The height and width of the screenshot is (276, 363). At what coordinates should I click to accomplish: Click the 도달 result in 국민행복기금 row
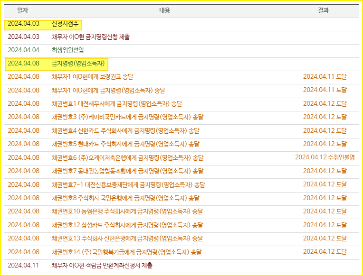click(x=325, y=252)
